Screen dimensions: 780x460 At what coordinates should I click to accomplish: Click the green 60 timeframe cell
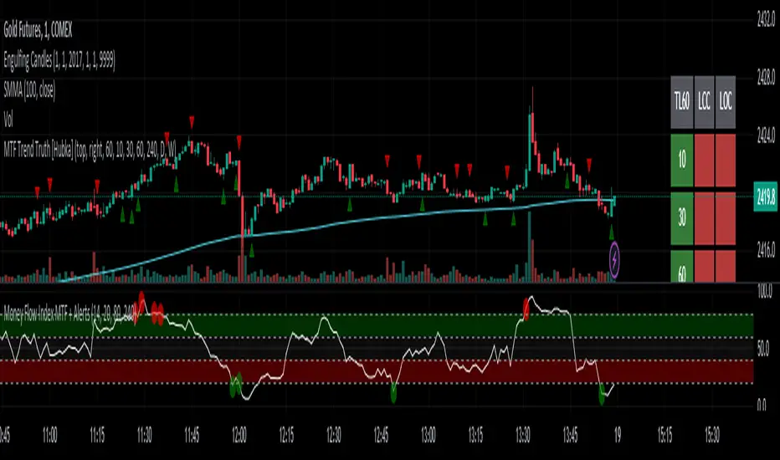coord(681,267)
